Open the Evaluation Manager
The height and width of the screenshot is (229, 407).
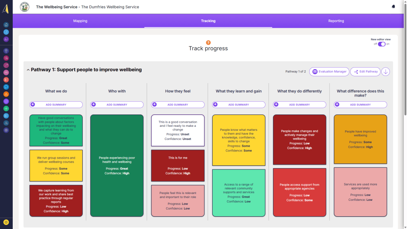pyautogui.click(x=329, y=72)
